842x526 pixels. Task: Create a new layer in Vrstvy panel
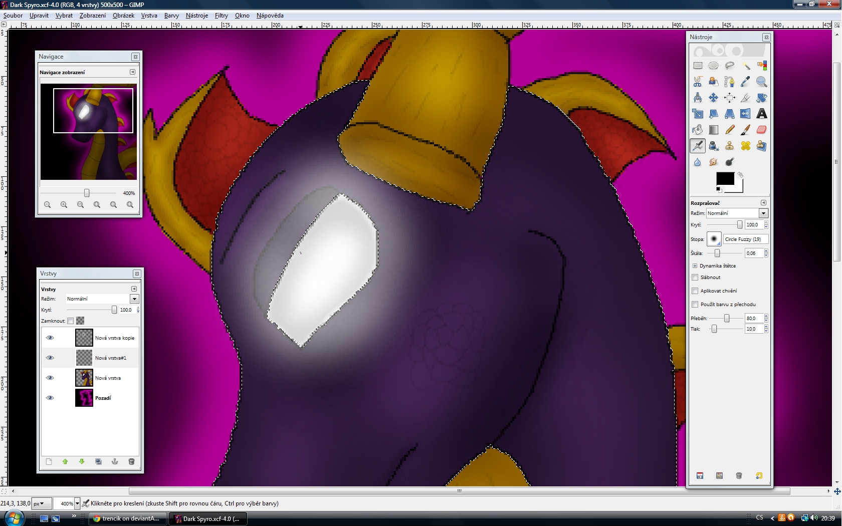tap(49, 462)
